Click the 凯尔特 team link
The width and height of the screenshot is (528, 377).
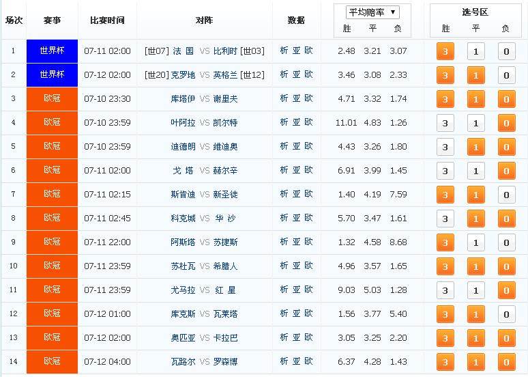tap(225, 123)
